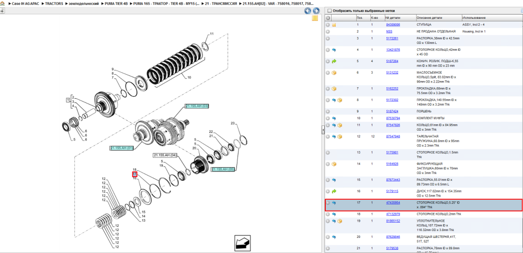Viewport: 523px width, 253px height.
Task: Select the 'КОМПЛЕКТ МУФТЫ' description cell
Action: [x=430, y=118]
